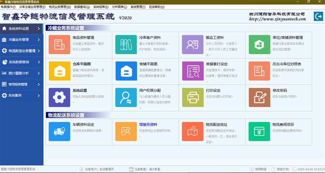The width and height of the screenshot is (325, 173).
Task: Open the 系统设置 gear icon tile
Action: coord(59,97)
